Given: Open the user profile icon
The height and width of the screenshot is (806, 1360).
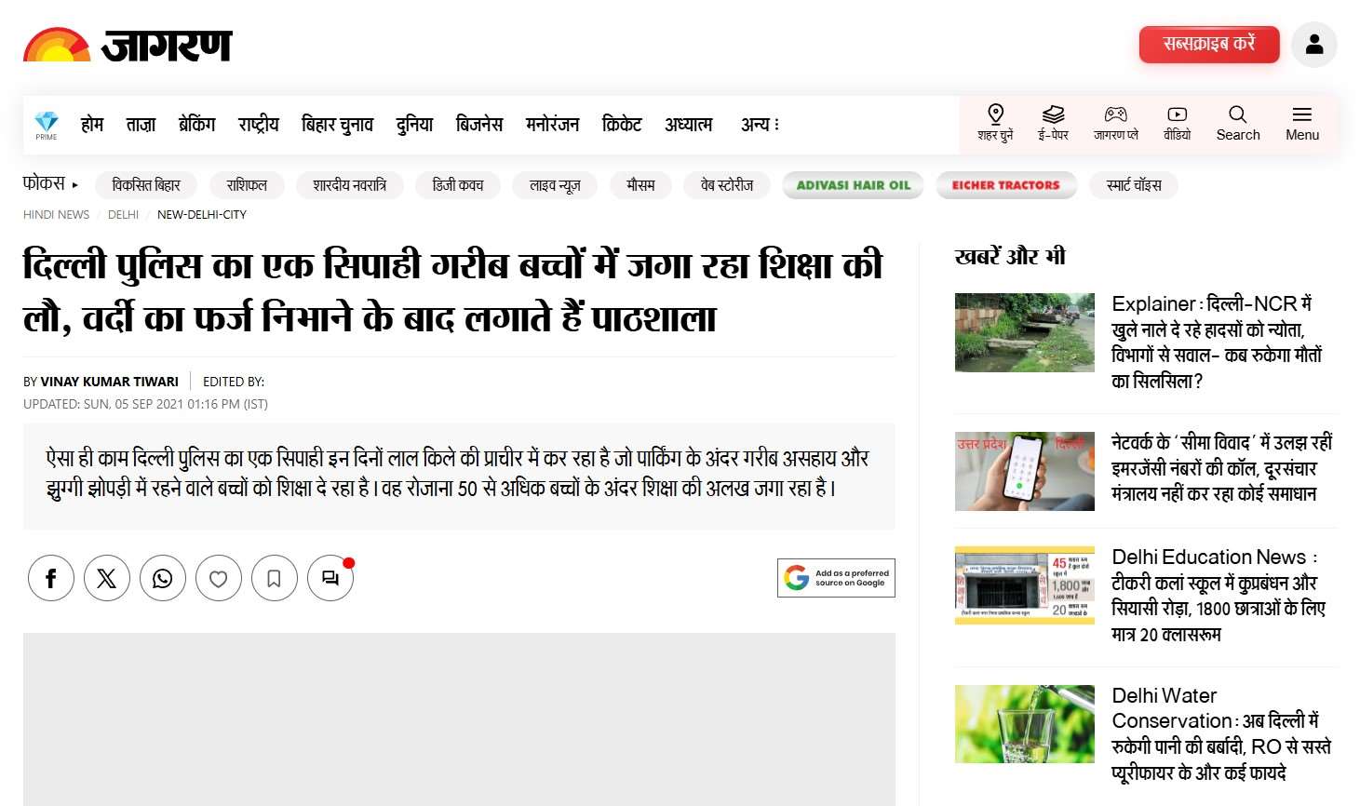Looking at the screenshot, I should 1314,44.
